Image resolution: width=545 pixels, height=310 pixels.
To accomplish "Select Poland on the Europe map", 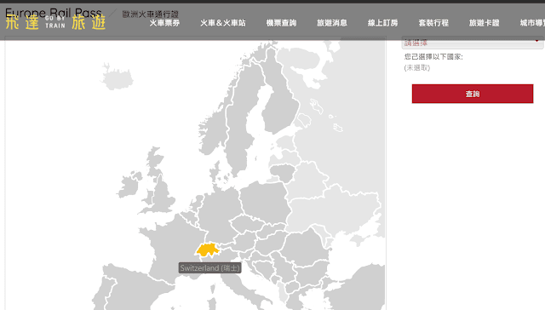I will (265, 202).
